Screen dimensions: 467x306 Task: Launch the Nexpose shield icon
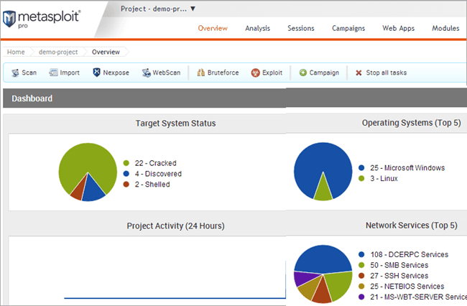click(96, 73)
